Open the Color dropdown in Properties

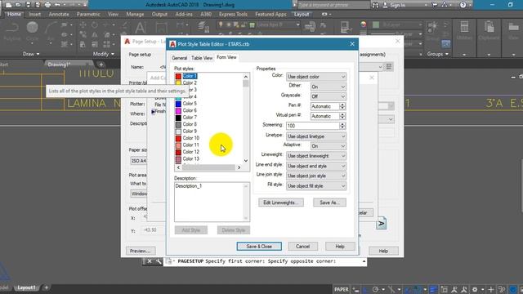[316, 77]
